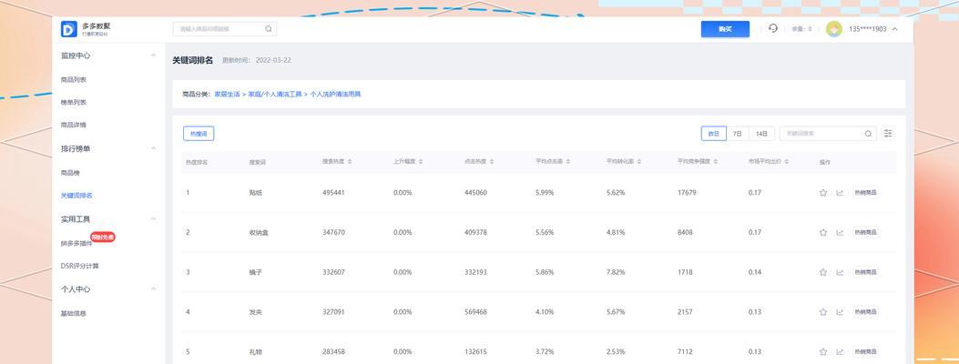Image resolution: width=959 pixels, height=364 pixels.
Task: Click the competition value 17679
Action: pyautogui.click(x=687, y=193)
